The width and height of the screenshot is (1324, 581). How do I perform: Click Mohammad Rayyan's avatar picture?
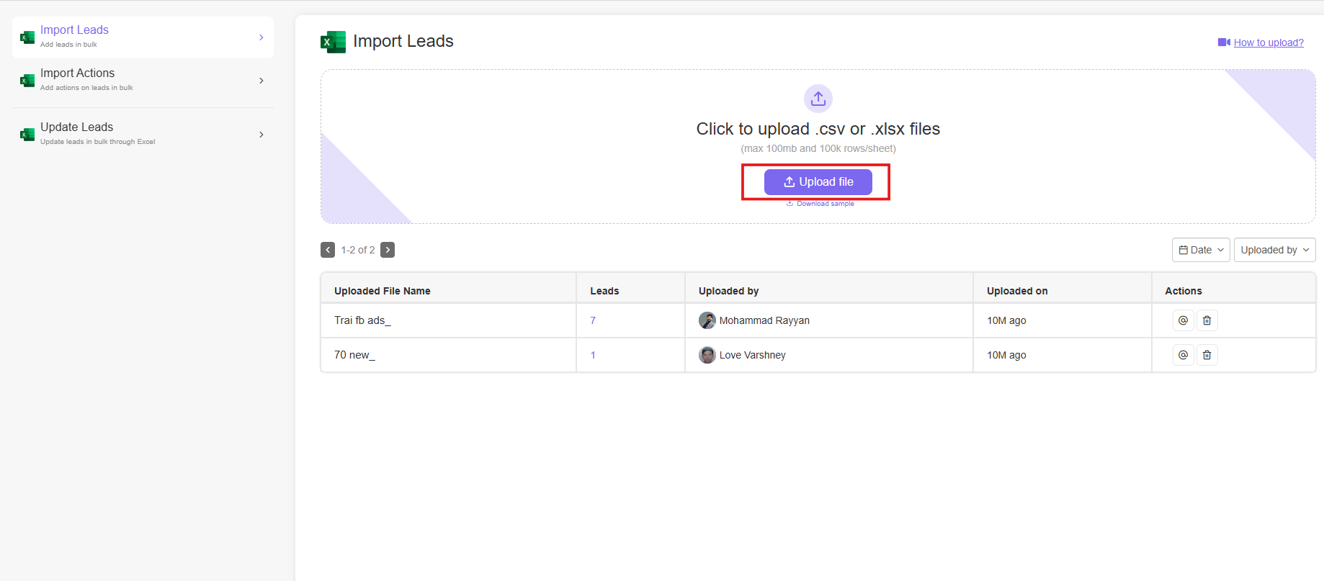coord(707,320)
